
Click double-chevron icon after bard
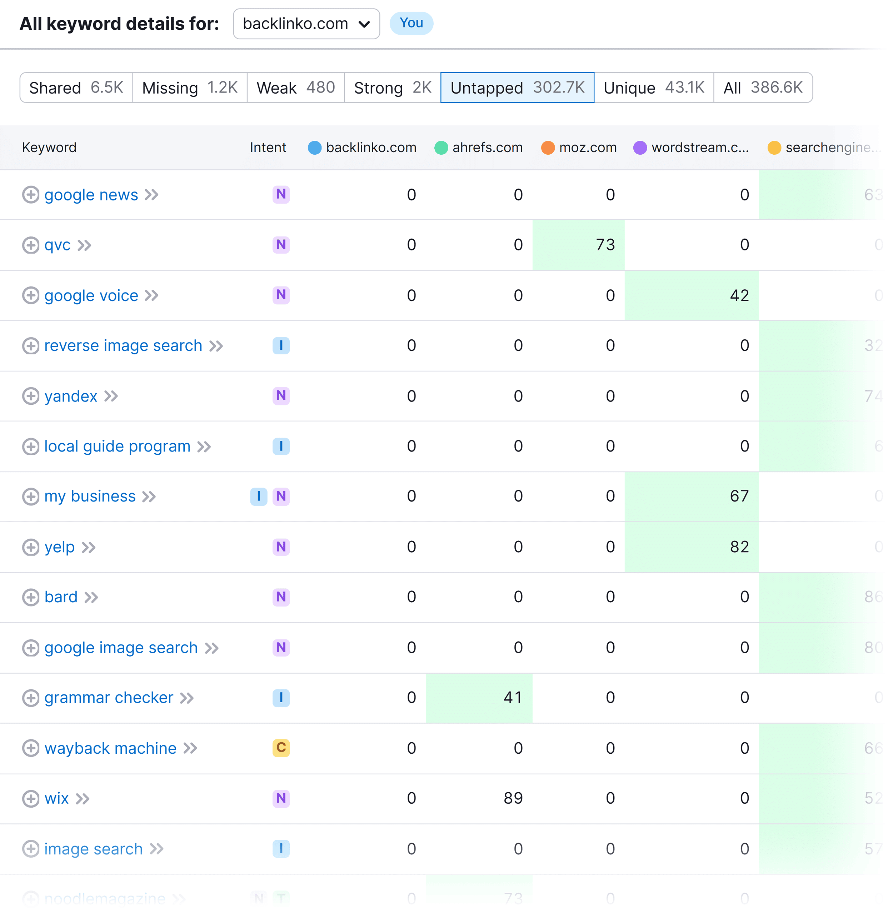[91, 598]
